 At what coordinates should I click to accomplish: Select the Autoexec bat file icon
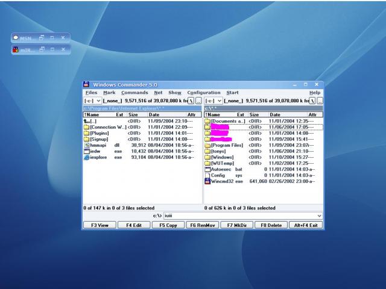[x=207, y=169]
